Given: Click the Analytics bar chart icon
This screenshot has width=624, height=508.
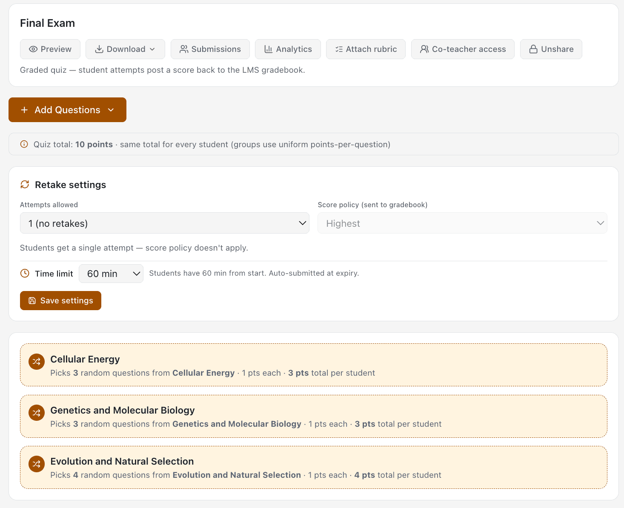Looking at the screenshot, I should [x=268, y=49].
